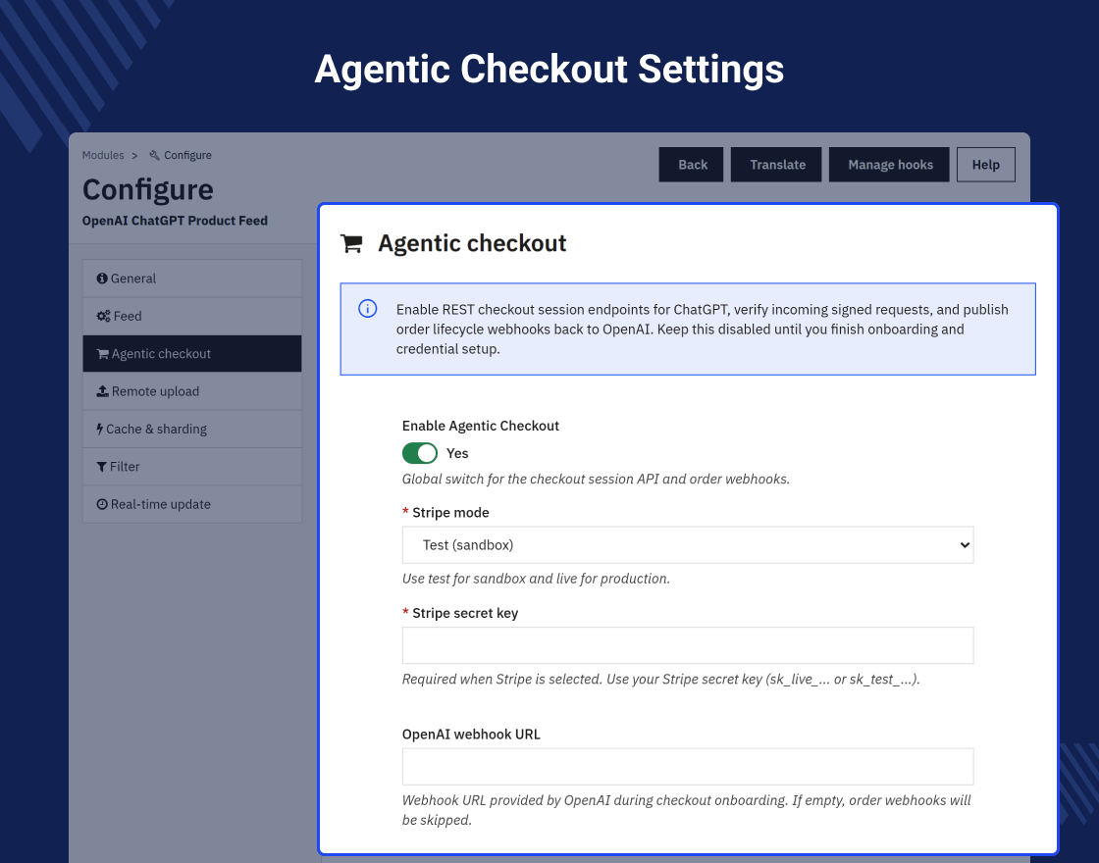This screenshot has width=1099, height=863.
Task: Click the info circle icon in the blue notice
Action: 368,308
